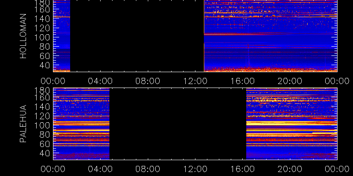The image size is (353, 176).
Task: Click 04:00 on the HOLLOMAN time axis
Action: coord(100,81)
